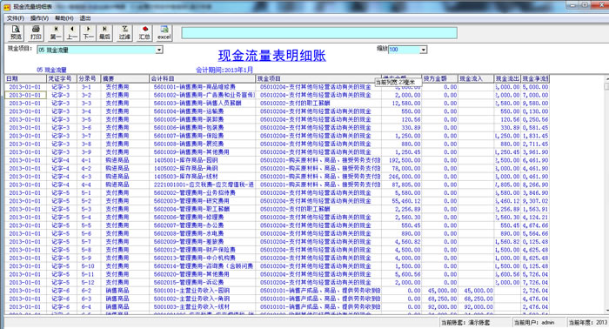
Task: Open the 操作(V) menu
Action: [x=40, y=18]
